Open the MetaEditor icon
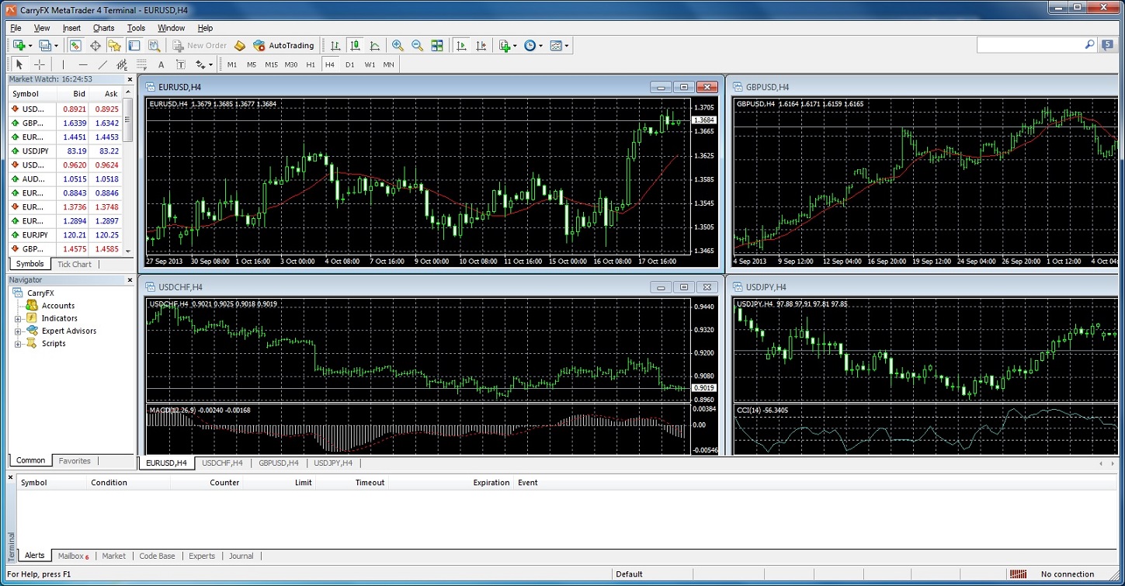 coord(240,46)
